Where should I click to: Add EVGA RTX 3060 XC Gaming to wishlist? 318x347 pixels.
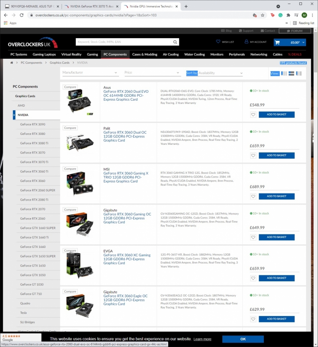point(253,278)
